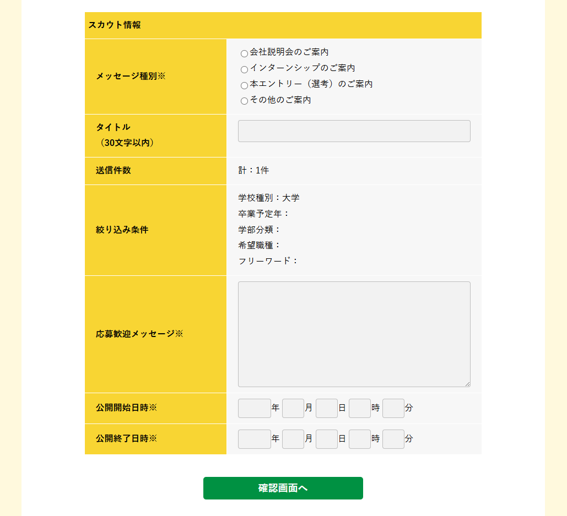
Task: Choose 本エントリー（選考）のご案内 option
Action: pyautogui.click(x=243, y=85)
